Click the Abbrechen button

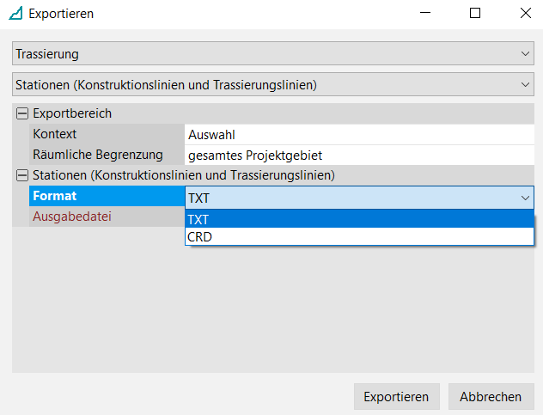pos(491,396)
